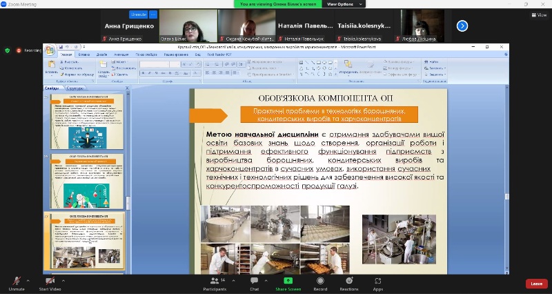Switch to the Вставка ribbon tab
Viewport: 552px width, 294px height.
point(84,54)
